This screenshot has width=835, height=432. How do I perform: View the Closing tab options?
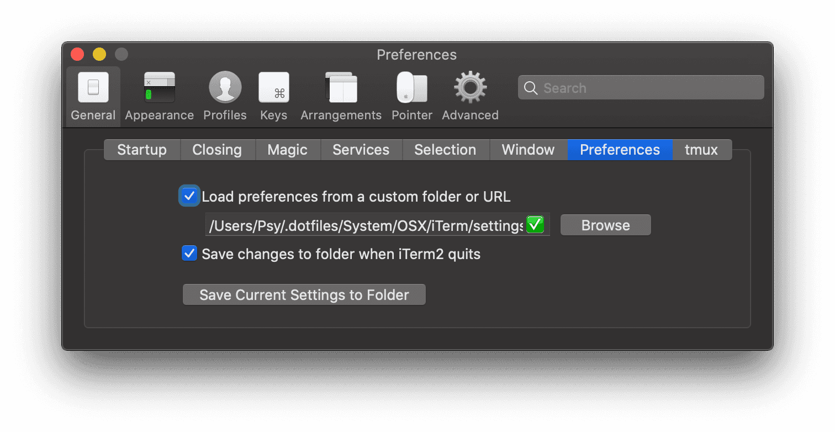coord(216,149)
